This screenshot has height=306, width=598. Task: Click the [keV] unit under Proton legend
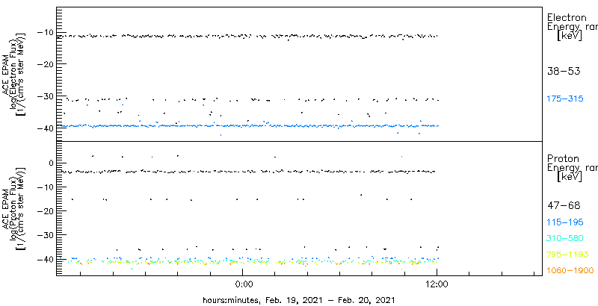[570, 177]
